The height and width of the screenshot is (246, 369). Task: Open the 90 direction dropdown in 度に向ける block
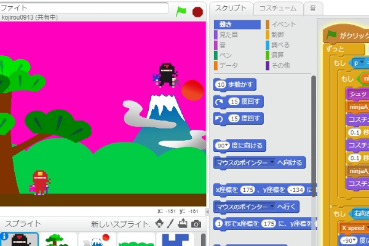click(227, 146)
